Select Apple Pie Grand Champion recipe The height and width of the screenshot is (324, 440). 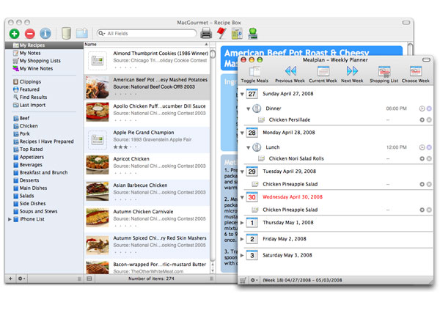pyautogui.click(x=147, y=140)
